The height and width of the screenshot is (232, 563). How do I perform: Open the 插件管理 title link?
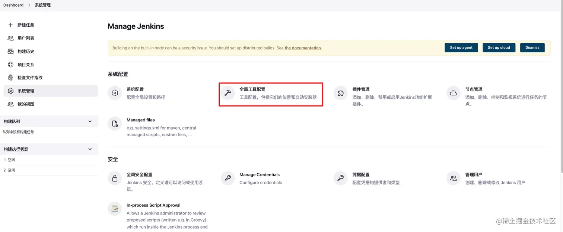pos(361,89)
